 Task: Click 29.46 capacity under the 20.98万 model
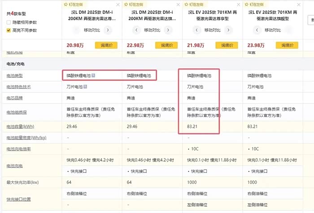pos(72,126)
